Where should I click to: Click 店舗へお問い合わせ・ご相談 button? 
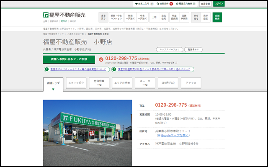[69, 59]
